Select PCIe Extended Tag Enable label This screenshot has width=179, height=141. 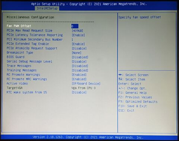point(28,44)
